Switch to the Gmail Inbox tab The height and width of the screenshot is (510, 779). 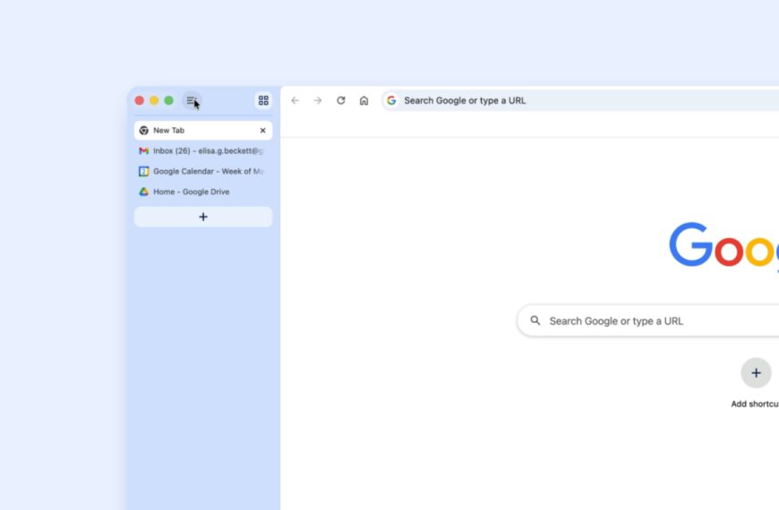203,151
